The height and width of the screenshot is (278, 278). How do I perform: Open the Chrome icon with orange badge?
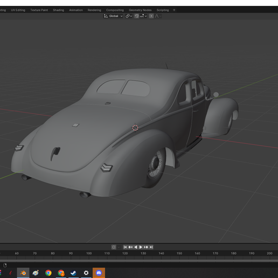61,273
